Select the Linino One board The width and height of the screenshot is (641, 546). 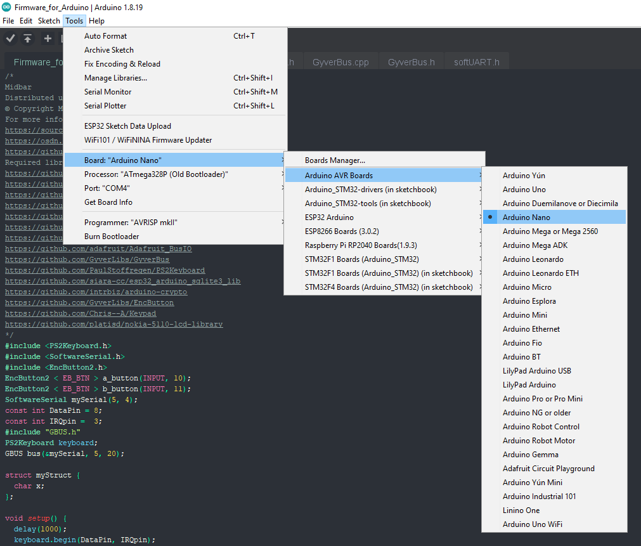click(x=554, y=510)
